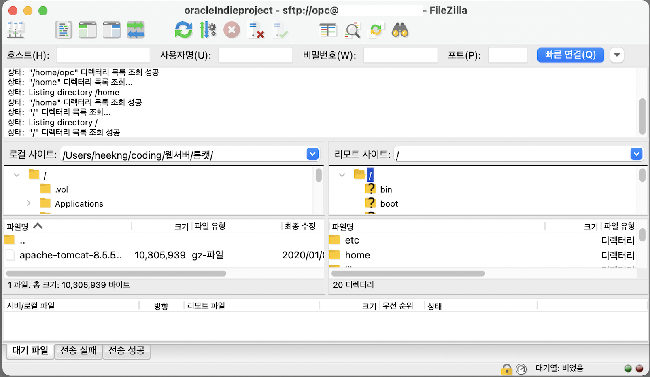Click the 빠른 연결(Q) button
The image size is (650, 377).
pos(571,55)
